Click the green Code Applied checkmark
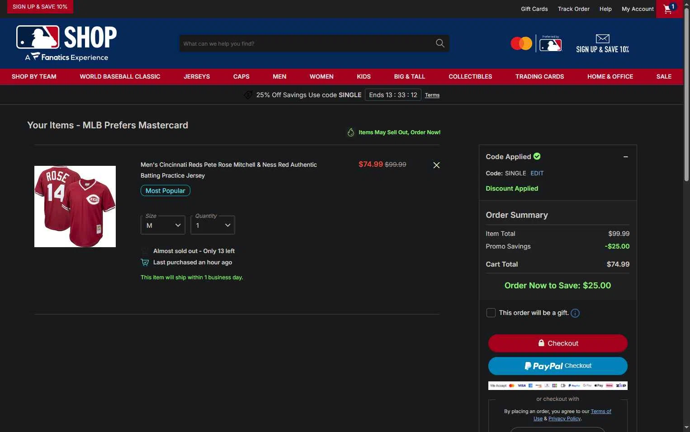The width and height of the screenshot is (690, 432). 537,156
